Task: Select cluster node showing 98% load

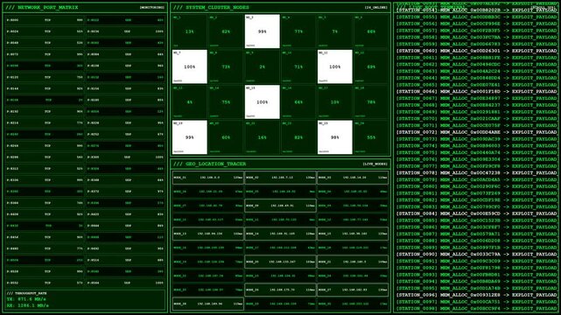Action: (x=335, y=137)
